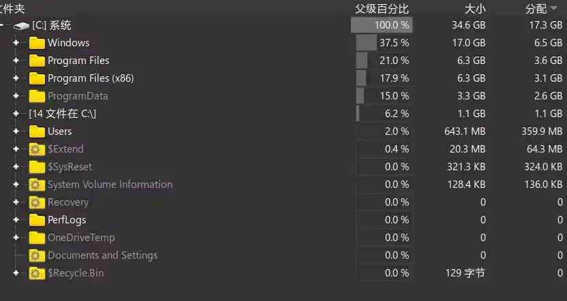The width and height of the screenshot is (567, 301).
Task: Select the Recovery folder row
Action: 68,202
